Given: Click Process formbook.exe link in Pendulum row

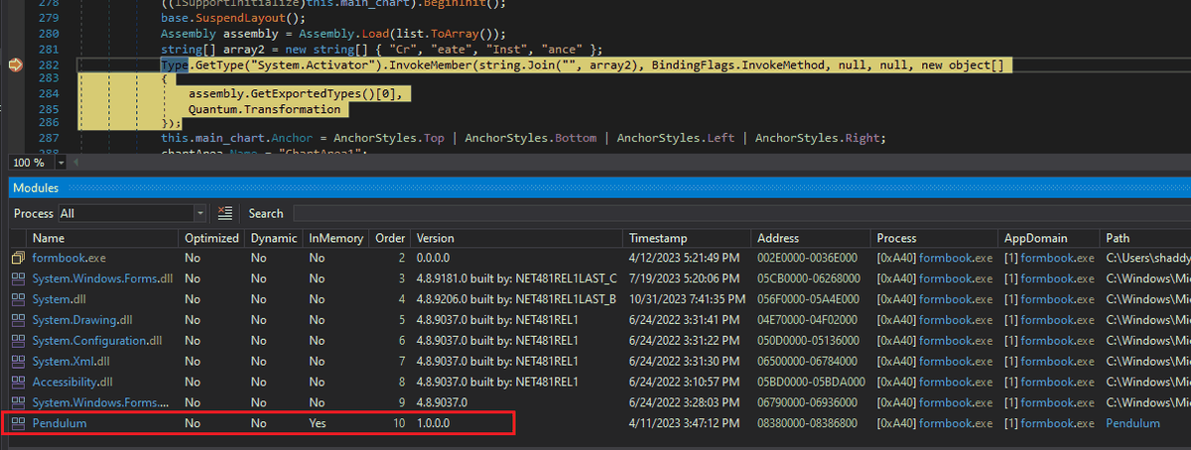Looking at the screenshot, I should pos(956,423).
